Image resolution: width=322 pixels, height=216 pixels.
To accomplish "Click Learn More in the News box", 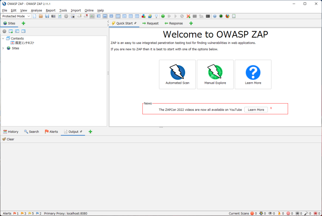I will coord(256,110).
